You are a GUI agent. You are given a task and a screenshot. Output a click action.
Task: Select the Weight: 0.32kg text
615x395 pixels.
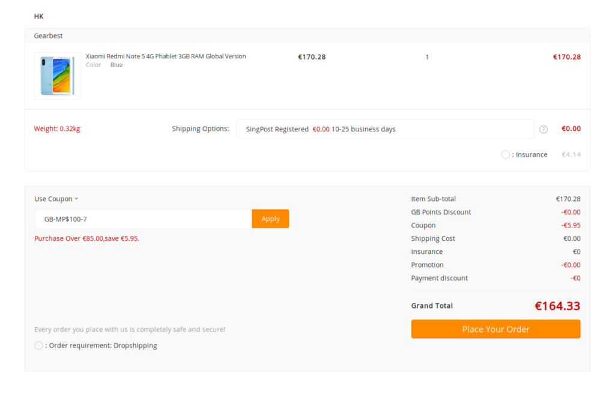(x=57, y=129)
